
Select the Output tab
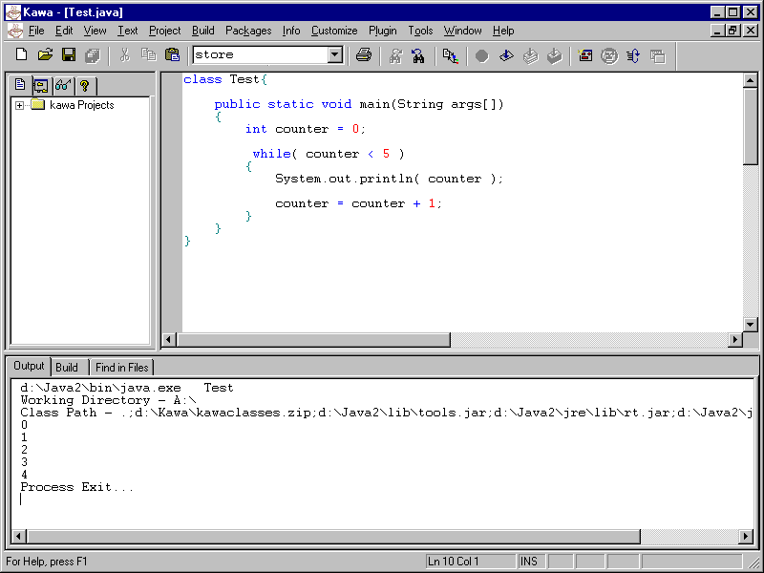(29, 366)
